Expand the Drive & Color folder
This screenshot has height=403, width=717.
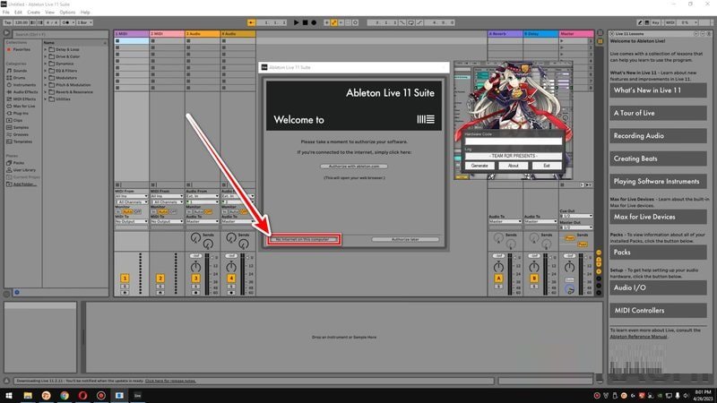point(46,56)
